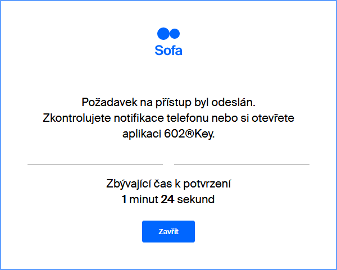This screenshot has height=270, width=337.
Task: Click the gap between the two divider lines
Action: 168,164
